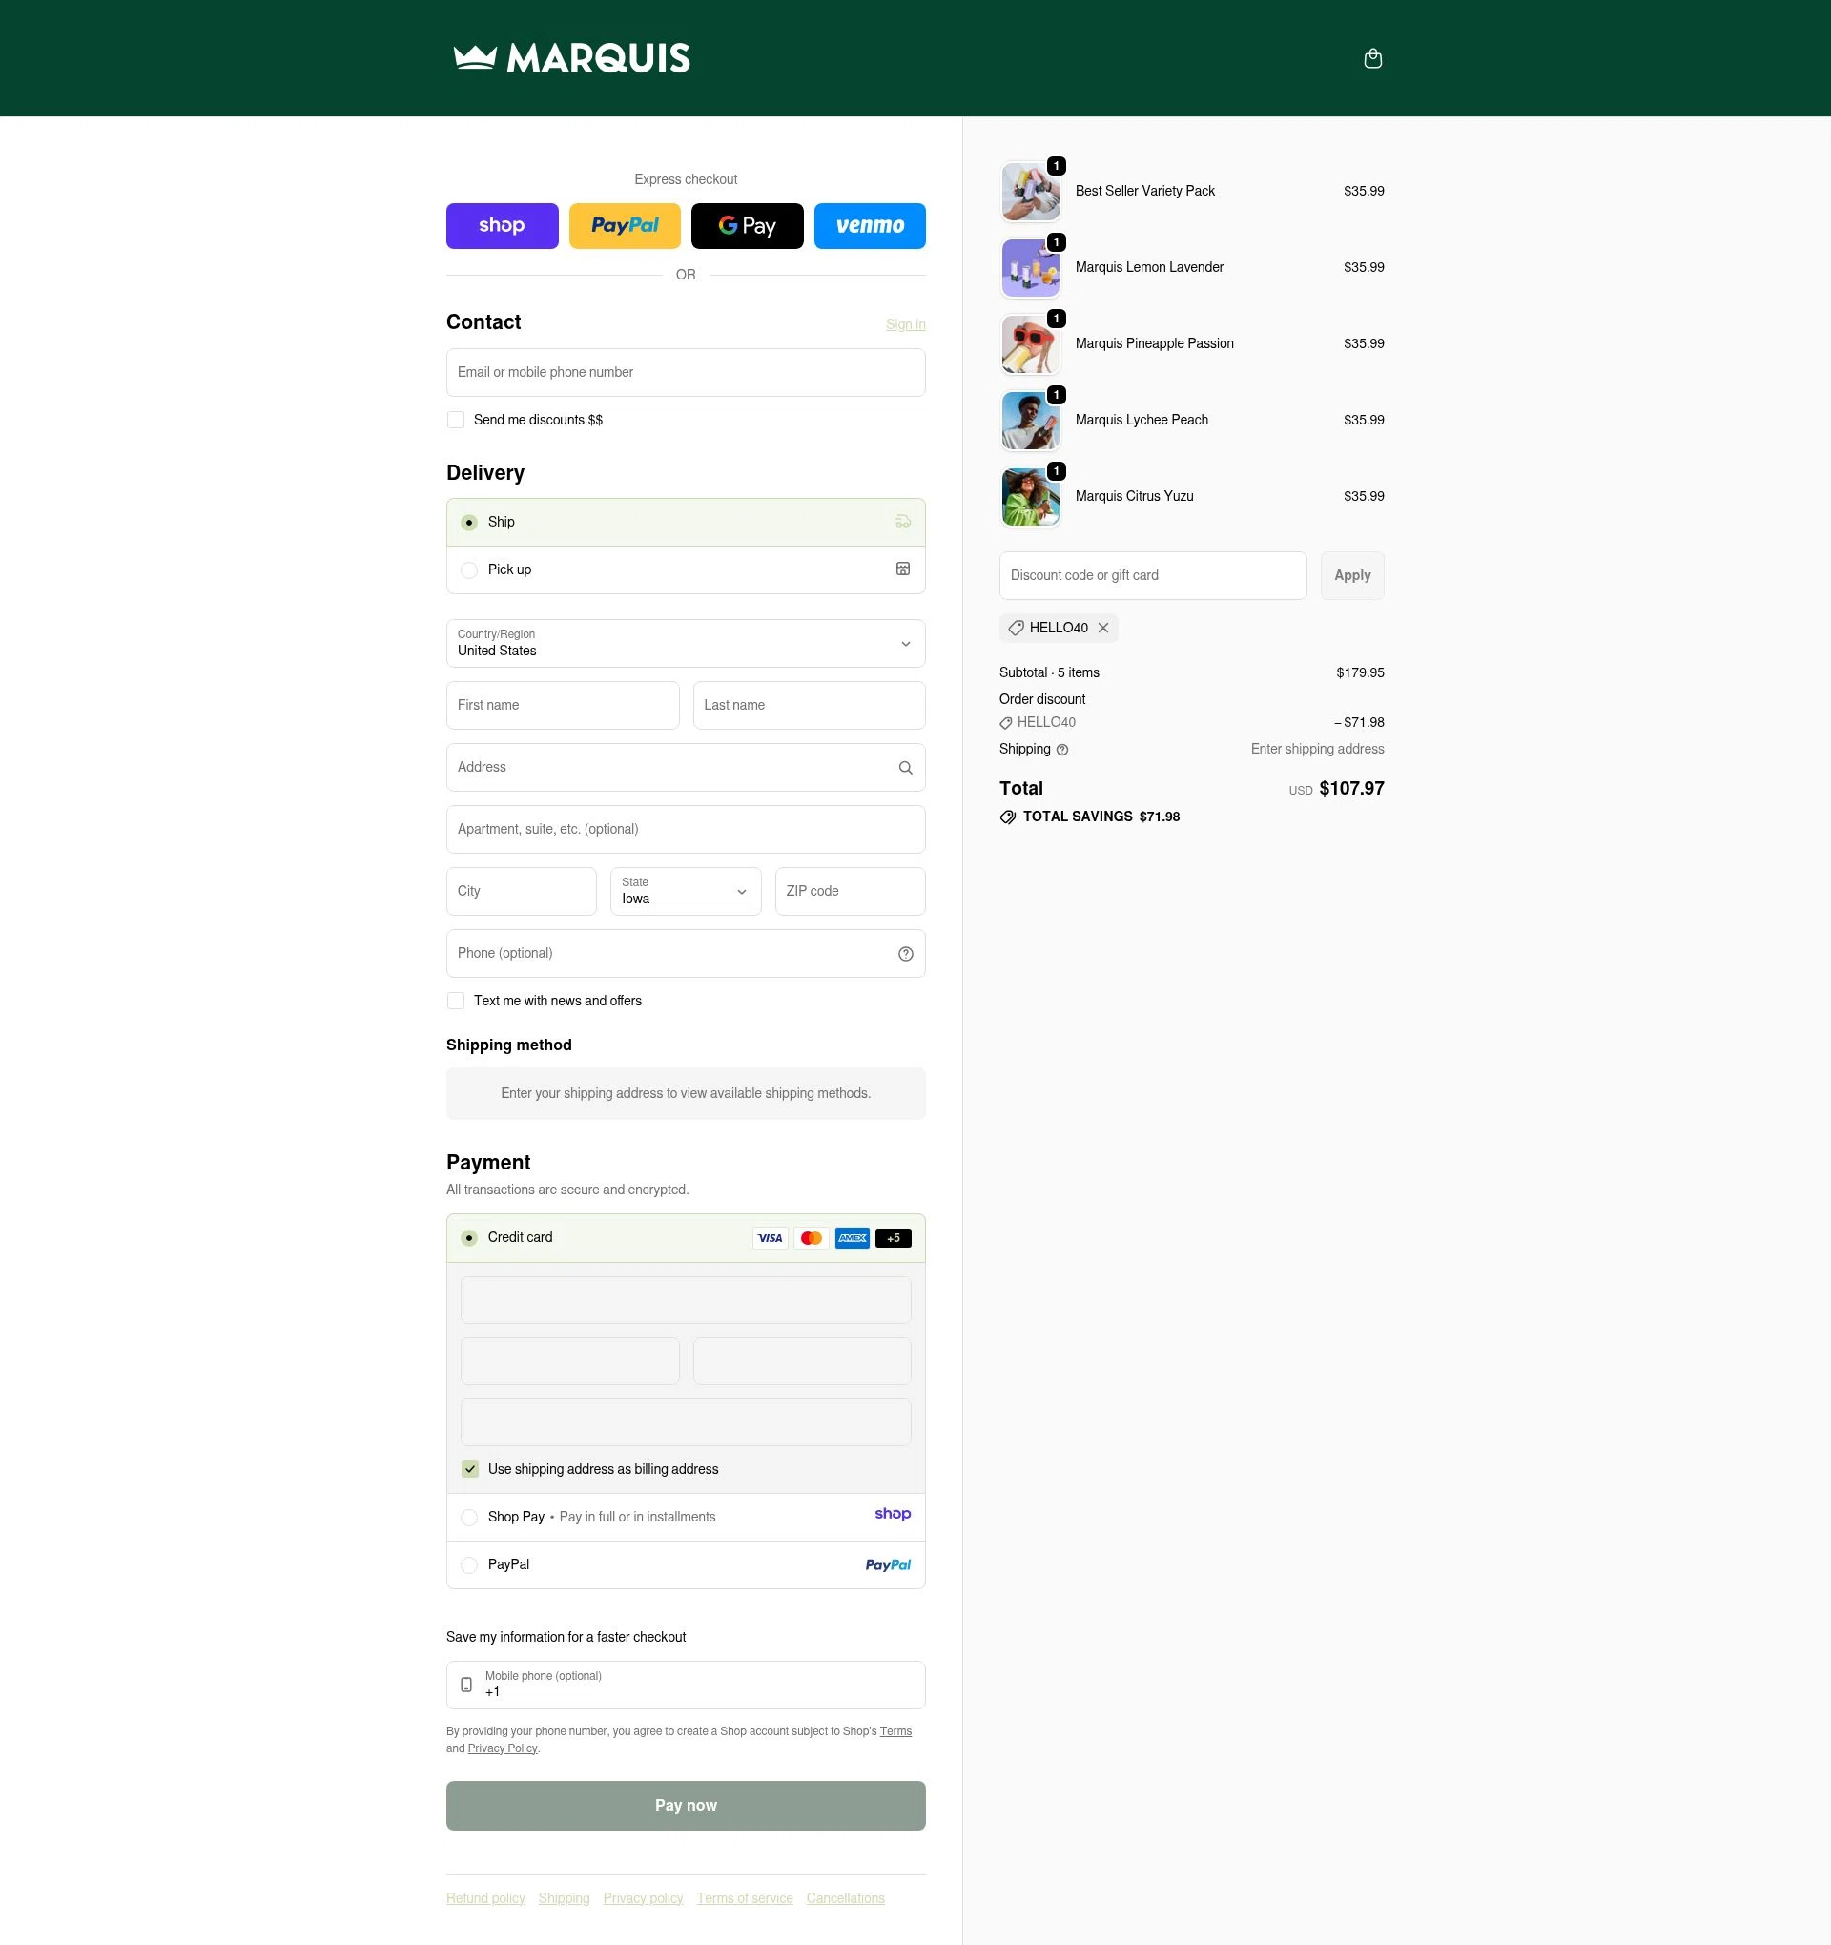
Task: Click the phone field help icon
Action: [x=905, y=953]
